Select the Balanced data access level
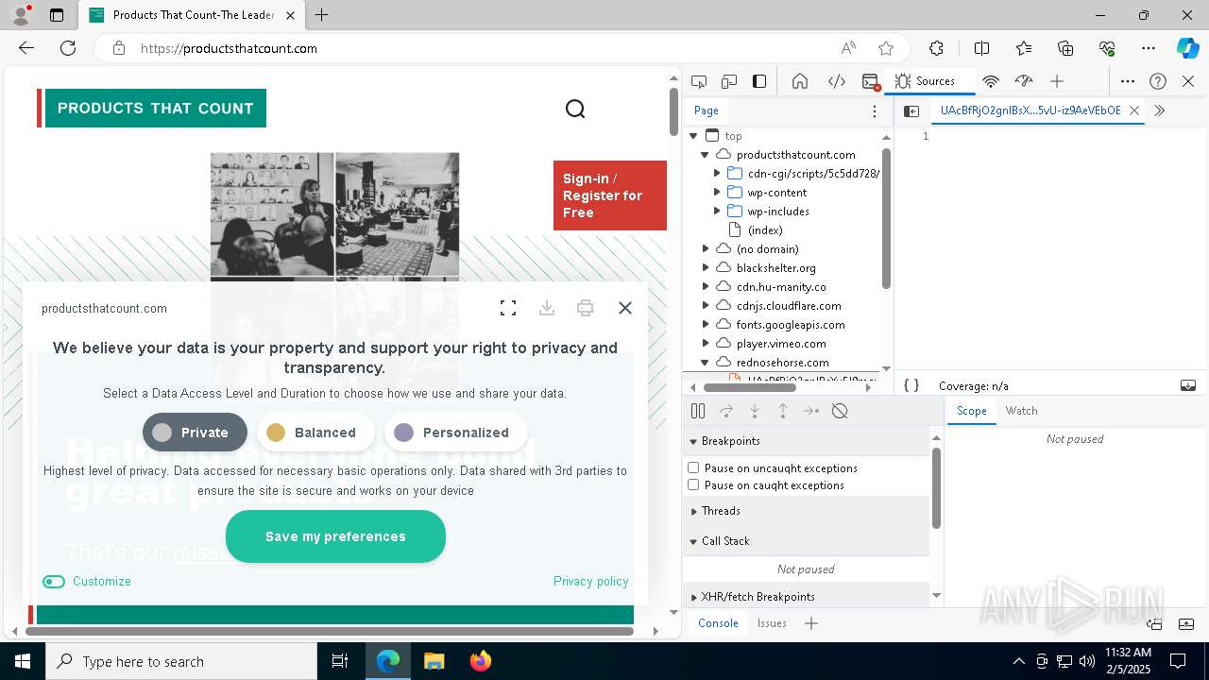This screenshot has height=680, width=1209. tap(315, 433)
